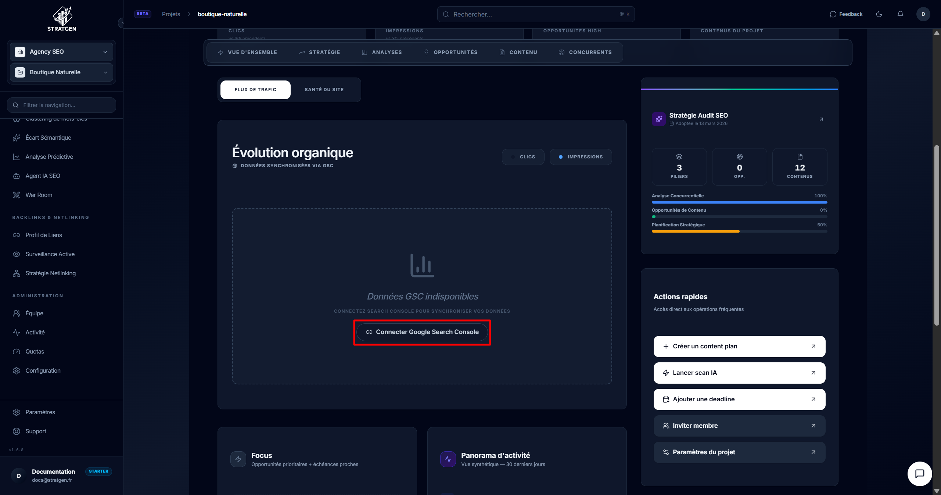Launch Lancer scan IA quick action
Viewport: 941px width, 495px height.
tap(739, 373)
